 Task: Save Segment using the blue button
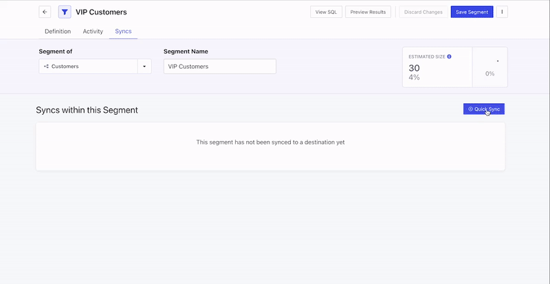coord(472,12)
